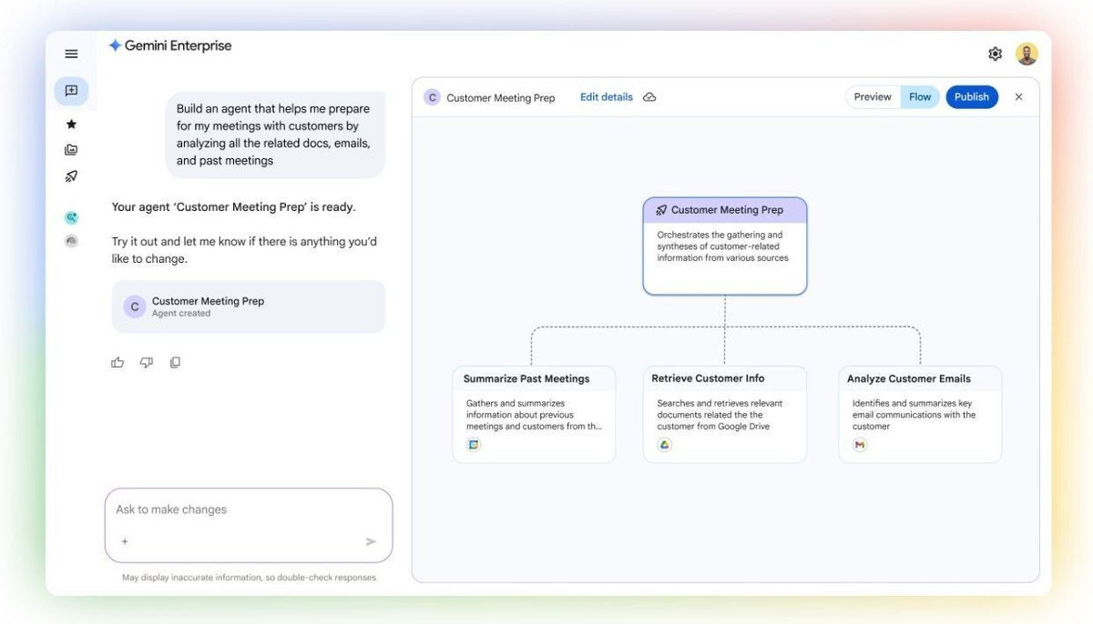1093x624 pixels.
Task: Copy the agent response
Action: pyautogui.click(x=175, y=362)
